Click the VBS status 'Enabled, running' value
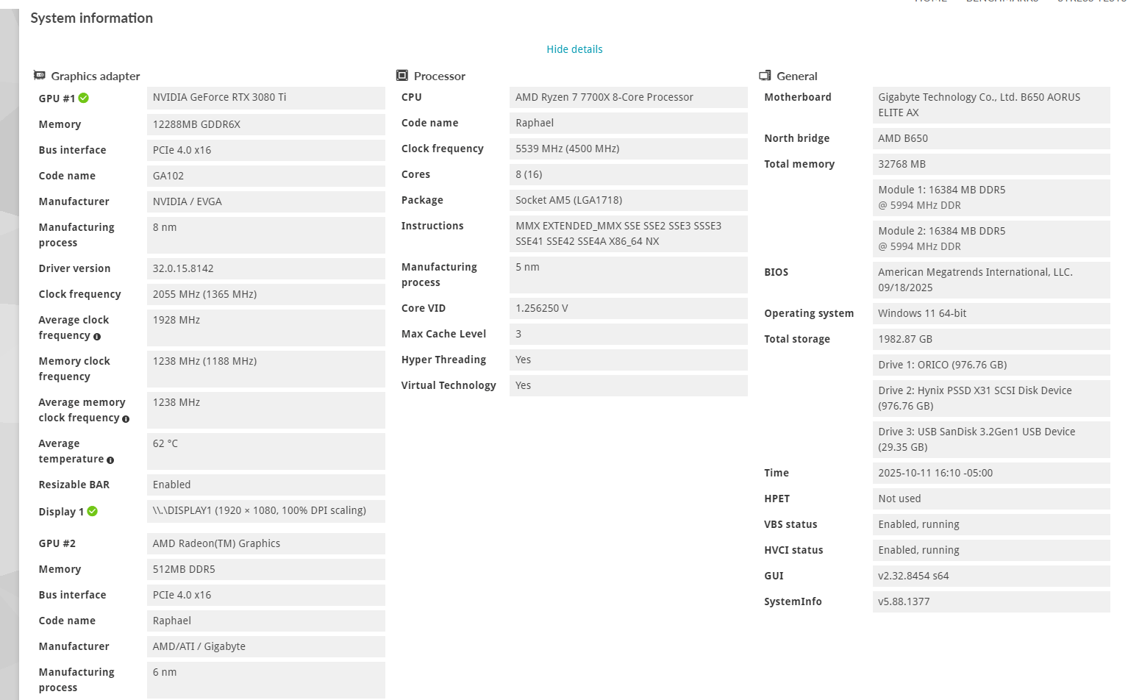This screenshot has height=700, width=1128. [991, 524]
